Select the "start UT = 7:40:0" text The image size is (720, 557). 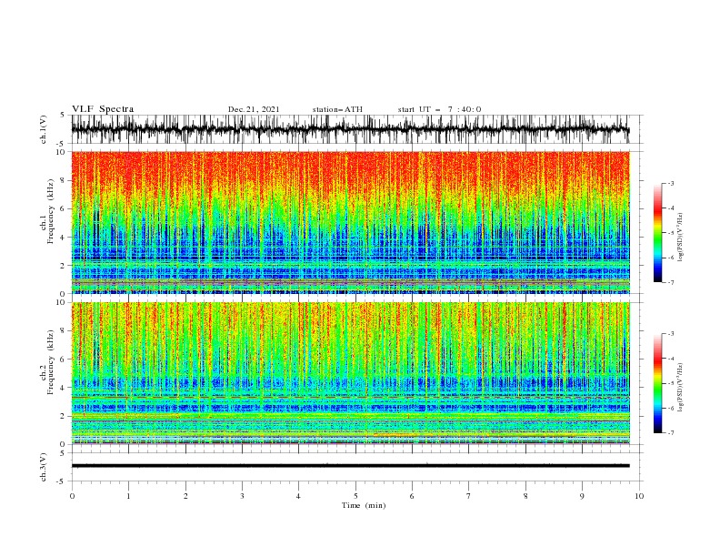coord(439,109)
